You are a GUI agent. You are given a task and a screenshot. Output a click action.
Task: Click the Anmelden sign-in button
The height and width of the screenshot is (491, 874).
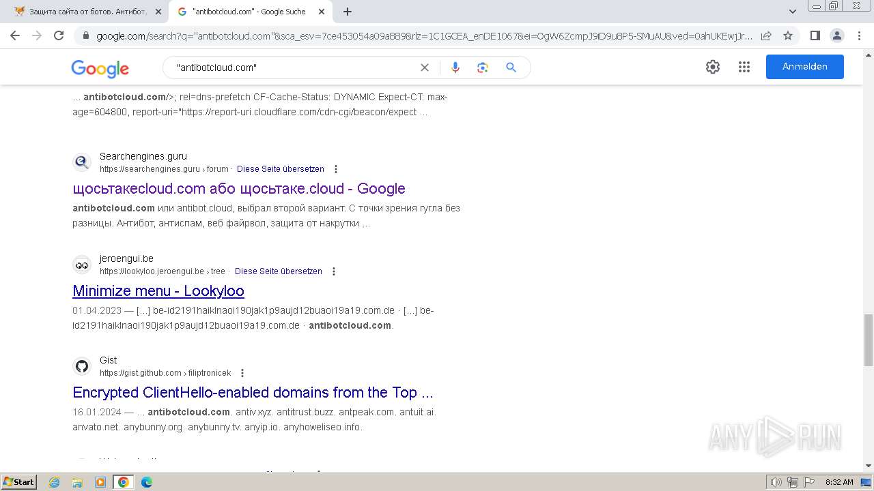805,67
